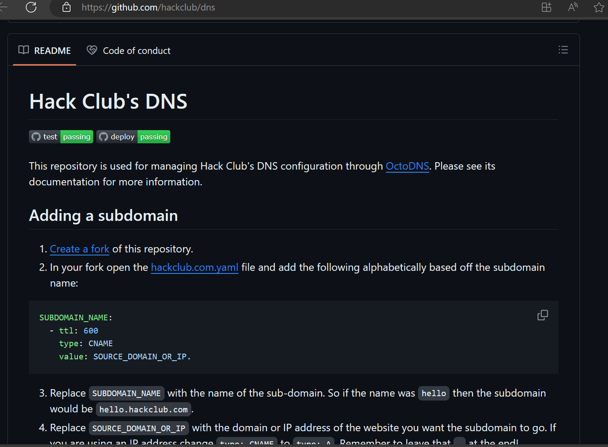Open the deploy passing badge
Screen dimensions: 608x447
(x=133, y=137)
